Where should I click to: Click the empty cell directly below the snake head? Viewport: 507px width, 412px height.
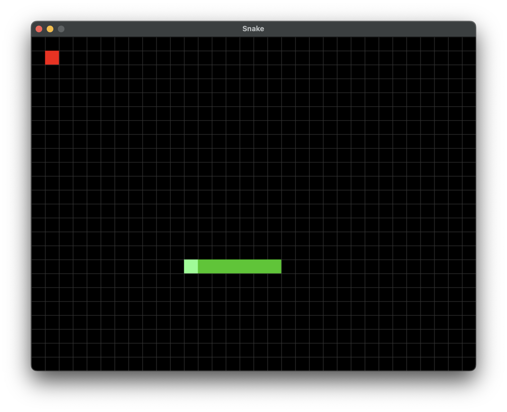tap(191, 280)
